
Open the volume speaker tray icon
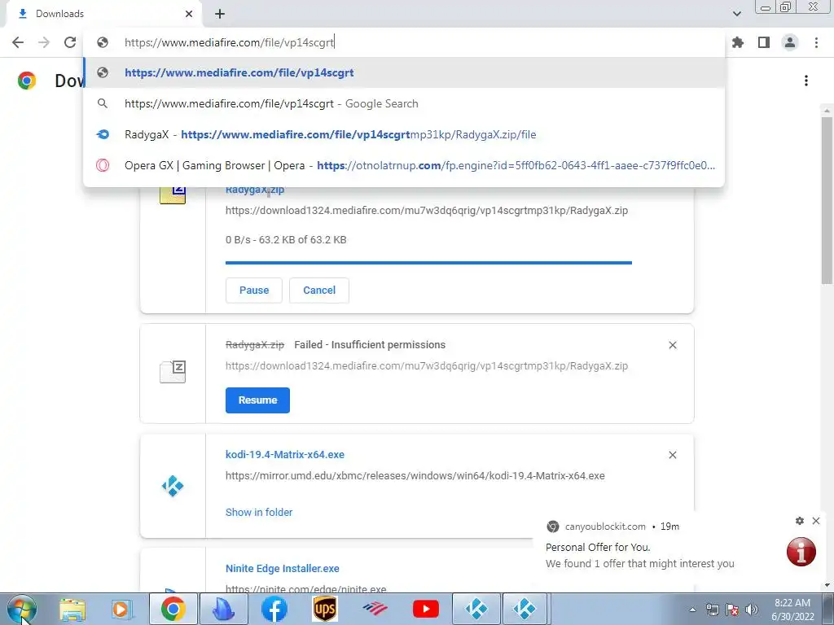[x=752, y=610]
